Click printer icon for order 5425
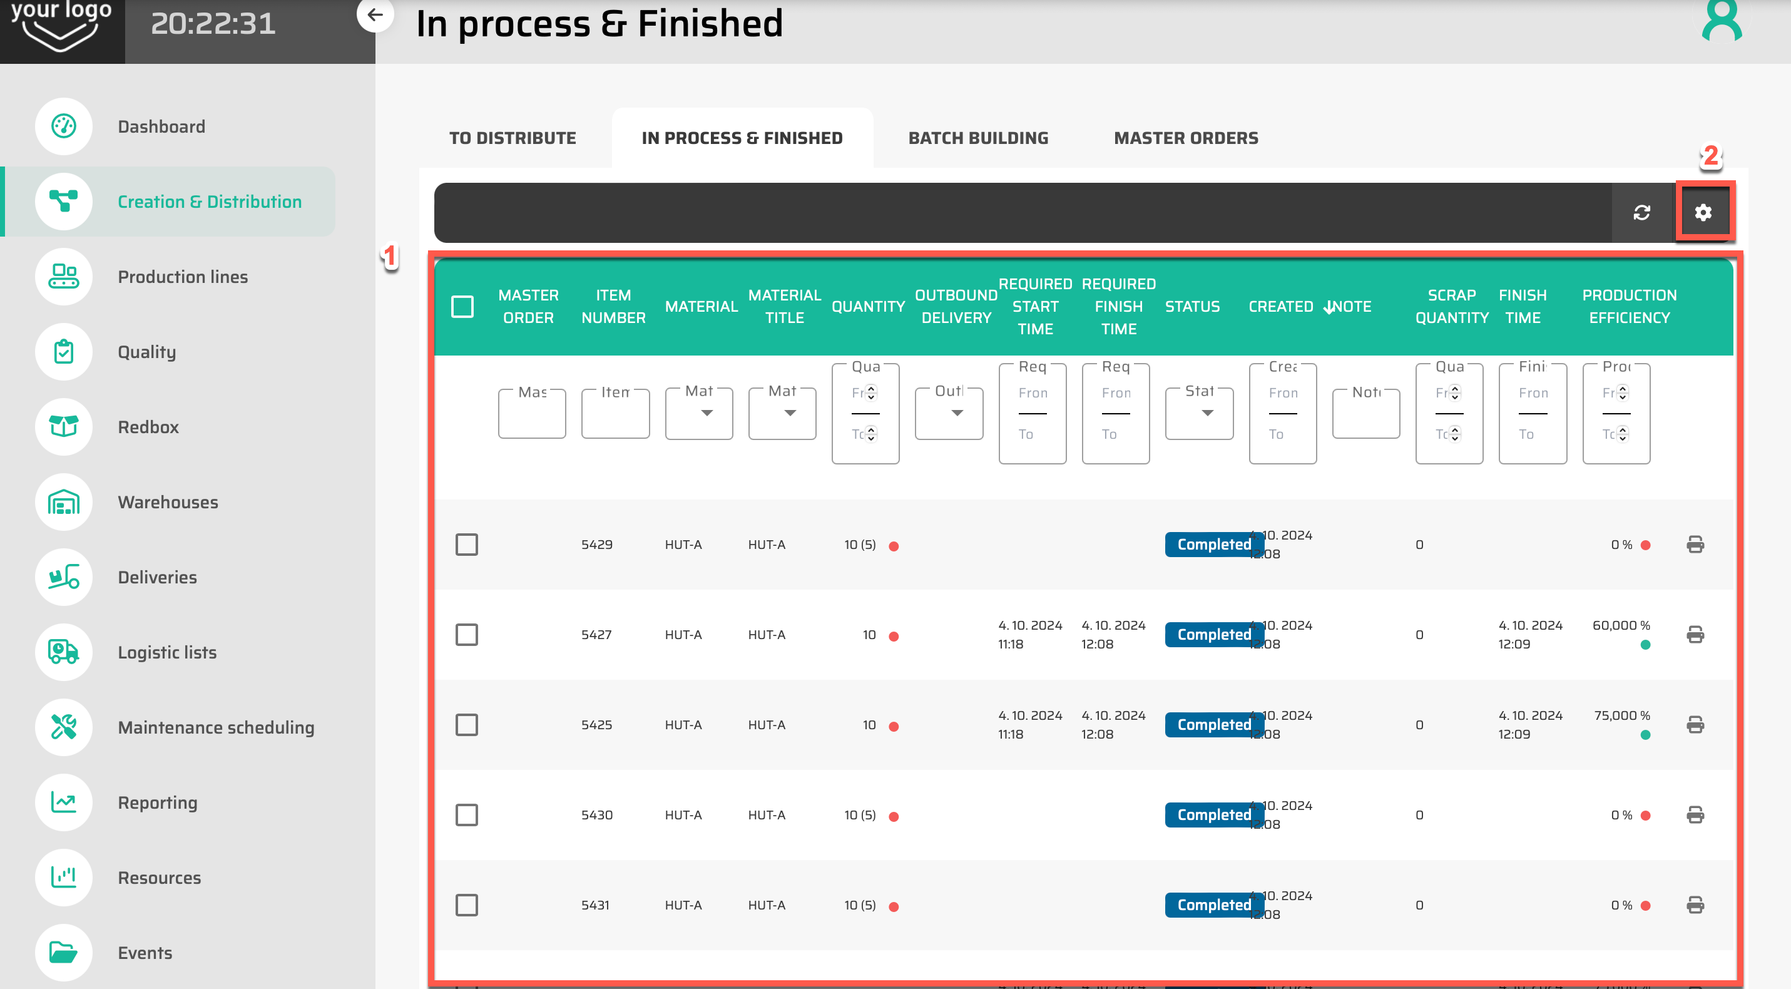1791x989 pixels. (1695, 725)
